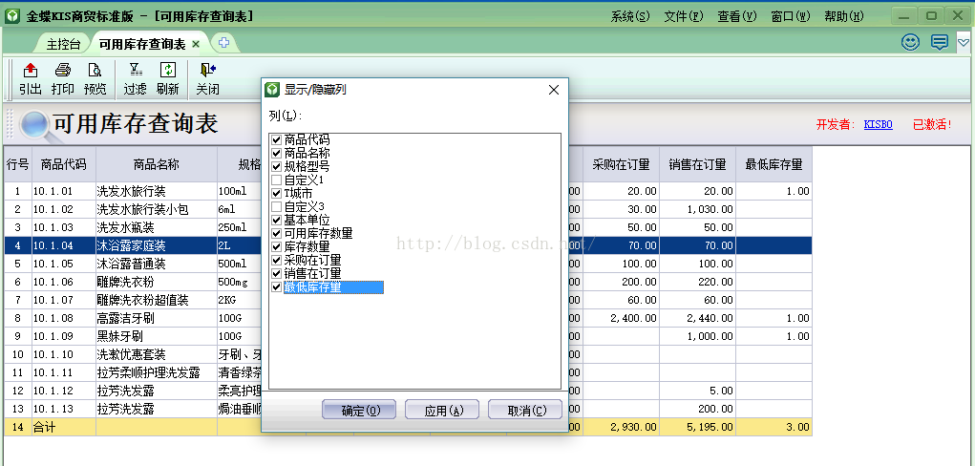Viewport: 975px width, 466px height.
Task: Uncheck the 销售在订量 column checkbox
Action: 277,274
